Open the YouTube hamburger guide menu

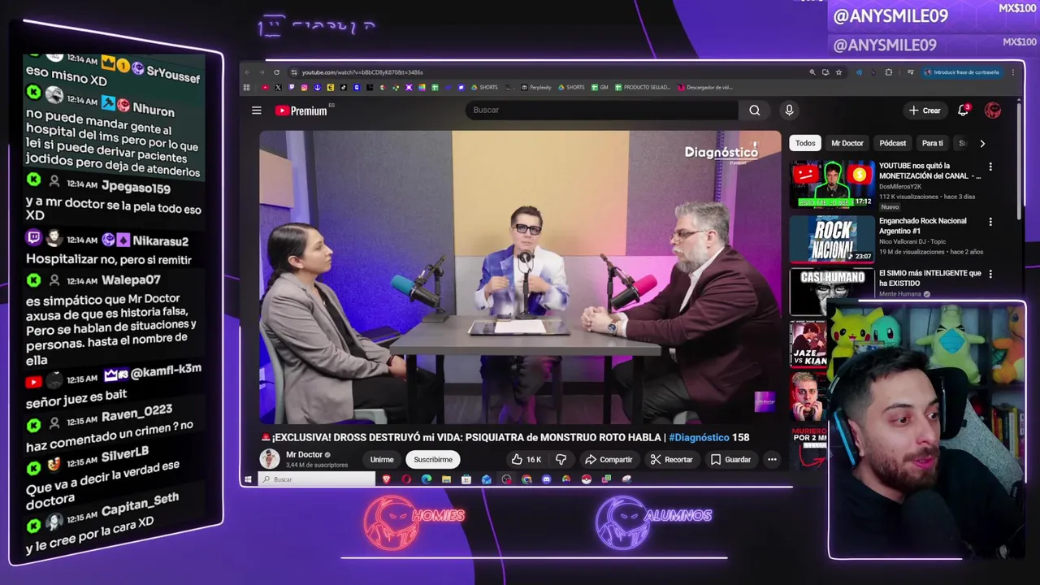(257, 110)
